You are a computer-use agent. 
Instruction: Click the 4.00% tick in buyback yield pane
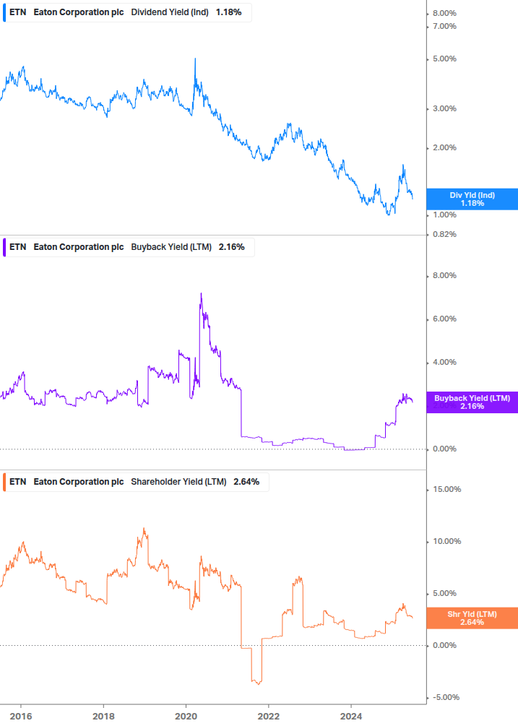coord(444,363)
